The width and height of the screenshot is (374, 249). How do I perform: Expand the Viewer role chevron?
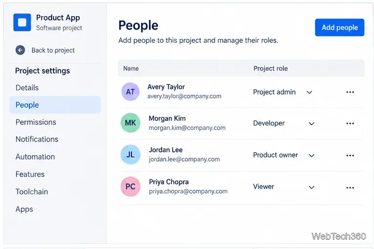312,187
